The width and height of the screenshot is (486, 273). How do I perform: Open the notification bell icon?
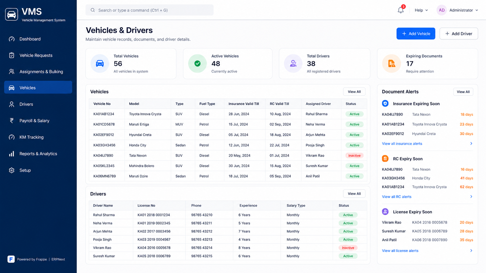(401, 10)
